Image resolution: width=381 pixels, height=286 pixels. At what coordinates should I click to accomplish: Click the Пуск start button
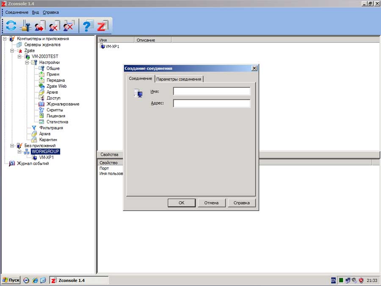11,280
